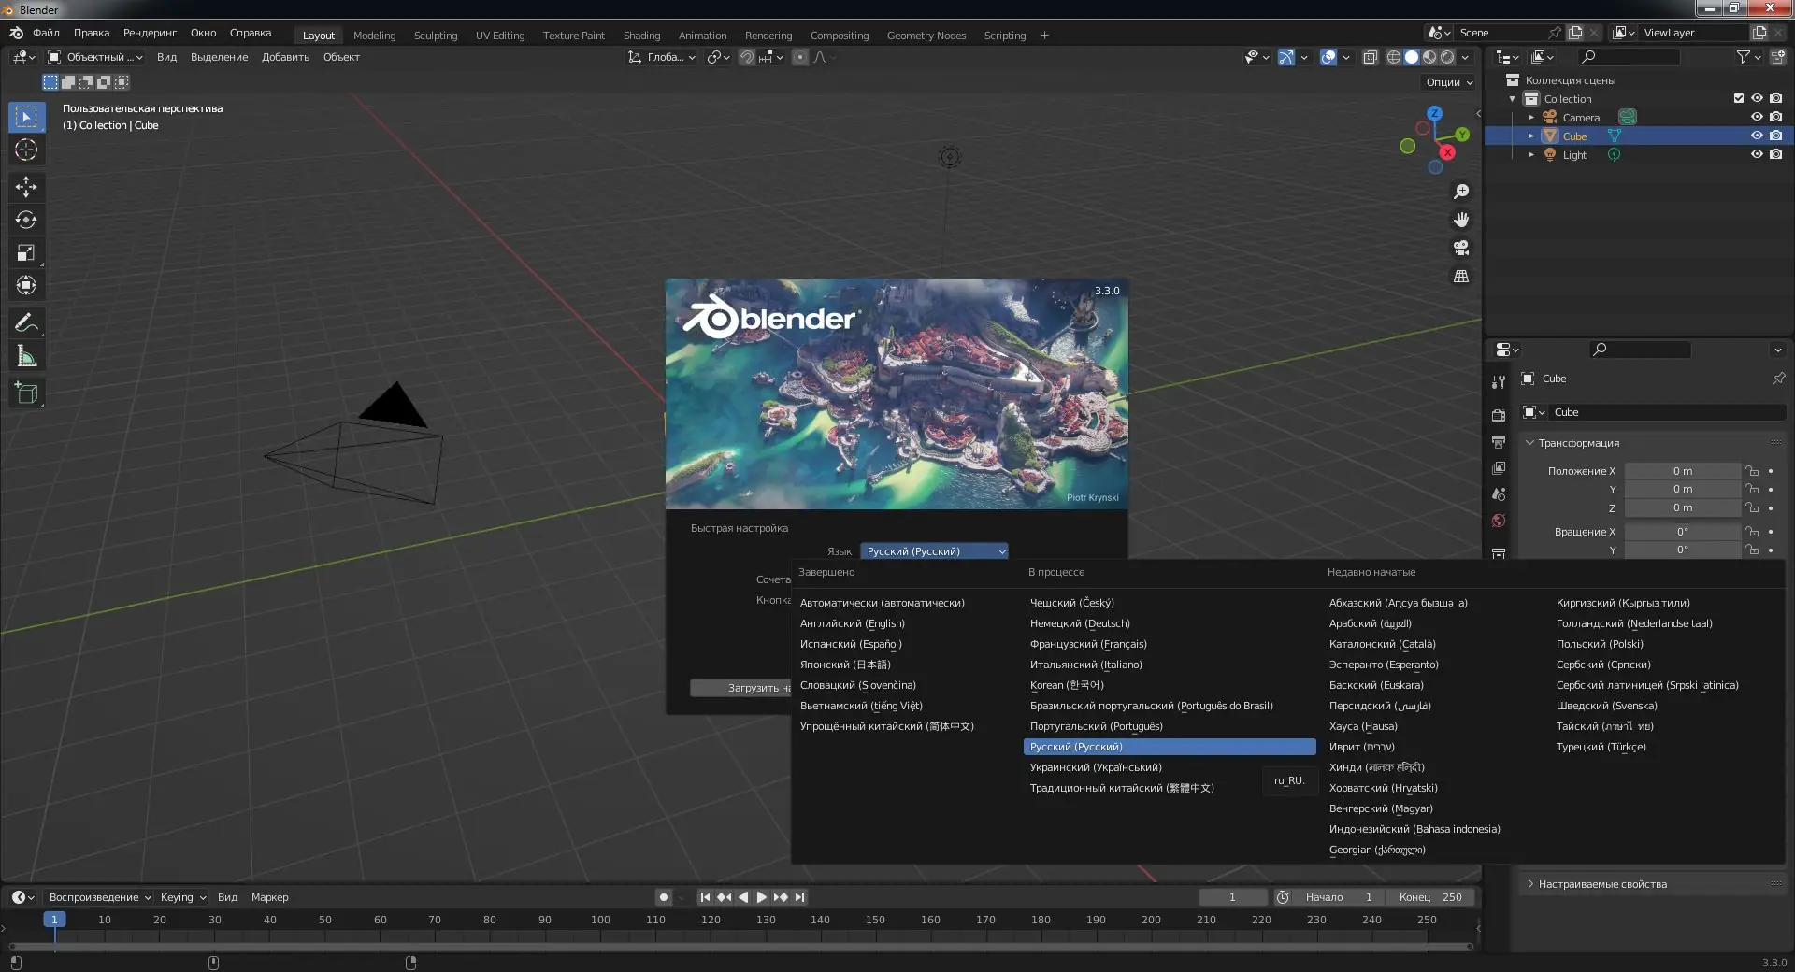Open the Shading workspace tab
1795x972 pixels.
(641, 36)
